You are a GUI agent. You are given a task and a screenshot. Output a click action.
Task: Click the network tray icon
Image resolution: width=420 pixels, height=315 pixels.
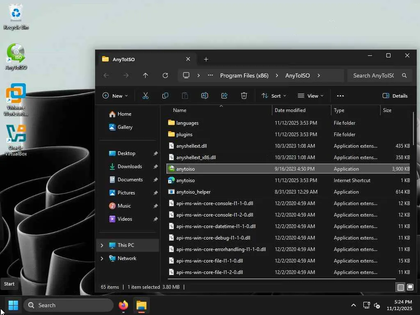coord(366,305)
